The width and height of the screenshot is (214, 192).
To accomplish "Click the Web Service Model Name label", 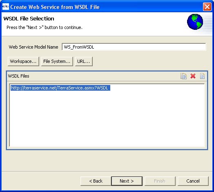I will click(33, 47).
